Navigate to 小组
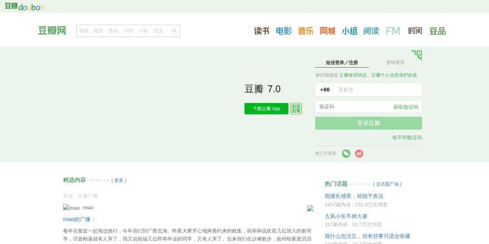Screen dimensions: 489x244 tap(349, 31)
